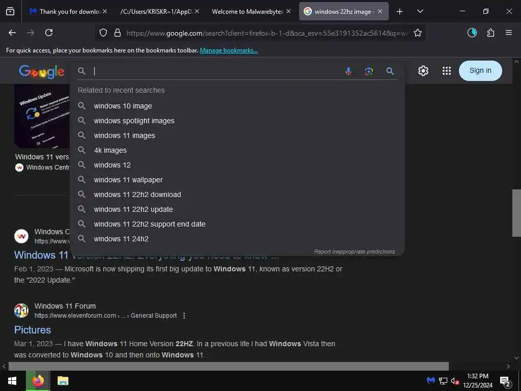Click the muted volume tray icon
521x391 pixels.
click(x=455, y=381)
